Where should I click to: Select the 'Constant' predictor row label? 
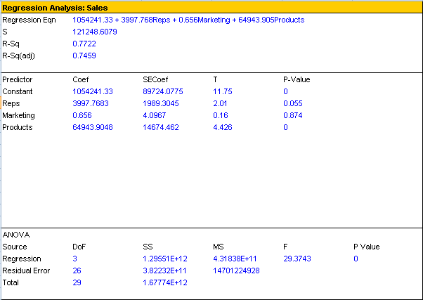[x=18, y=91]
